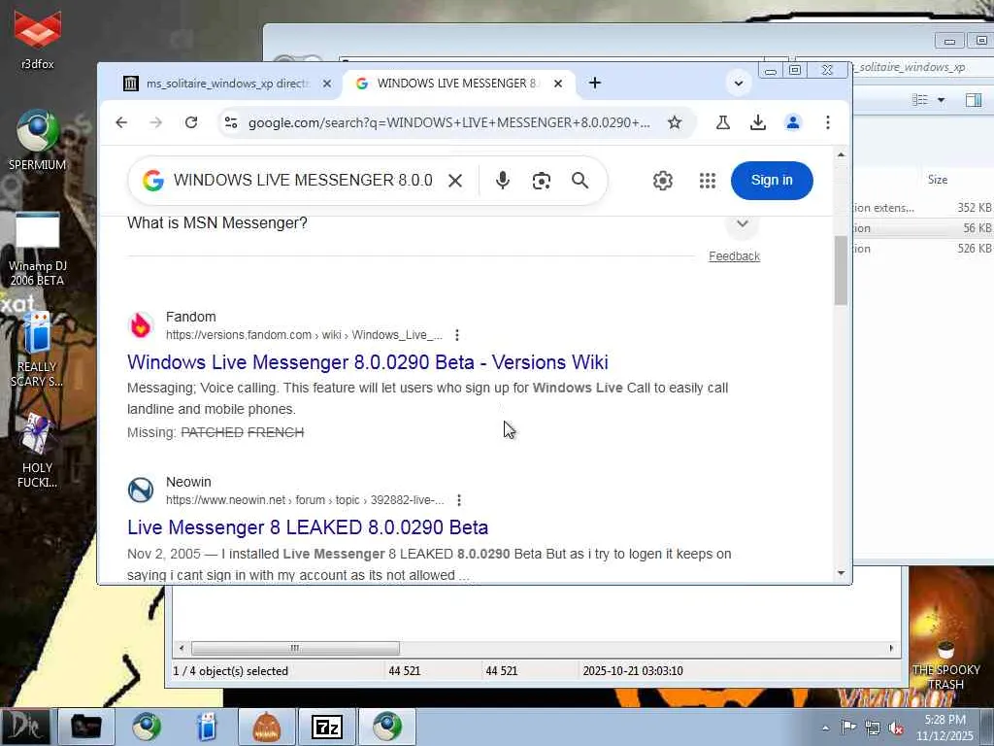Click the page vertical scrollbar thumb
This screenshot has width=994, height=746.
click(842, 270)
